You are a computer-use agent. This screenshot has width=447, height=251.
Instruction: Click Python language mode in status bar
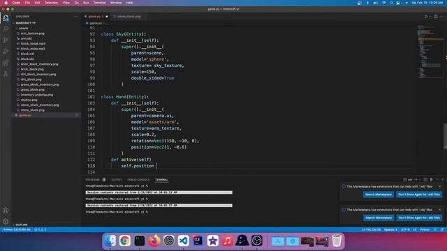(x=425, y=229)
